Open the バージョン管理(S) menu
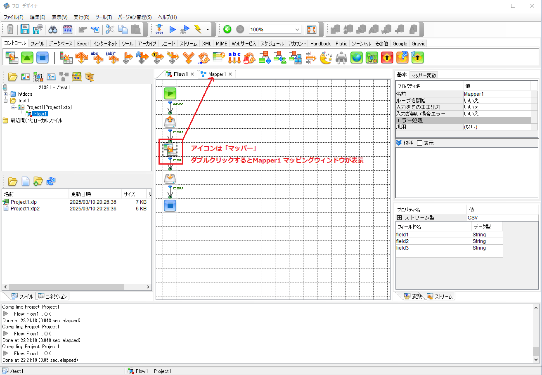 [x=135, y=17]
